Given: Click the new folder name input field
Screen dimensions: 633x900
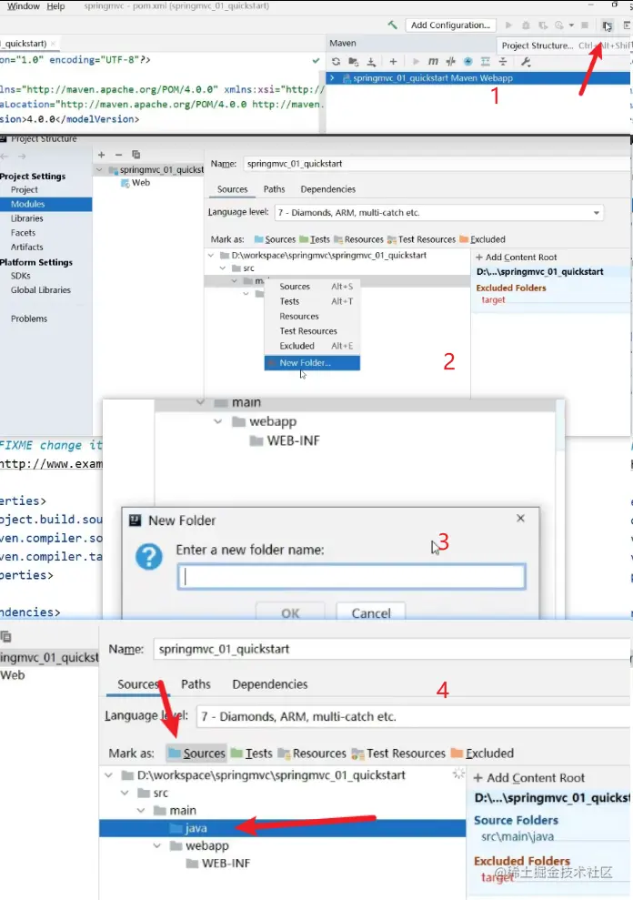Looking at the screenshot, I should point(351,576).
